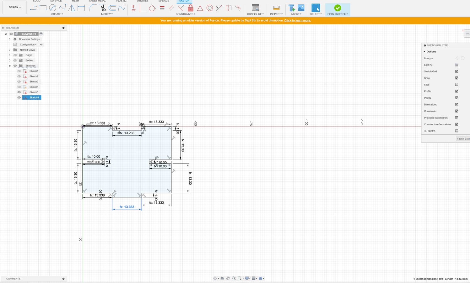The height and width of the screenshot is (283, 470).
Task: Toggle the Dimensions checkbox
Action: pos(456,104)
